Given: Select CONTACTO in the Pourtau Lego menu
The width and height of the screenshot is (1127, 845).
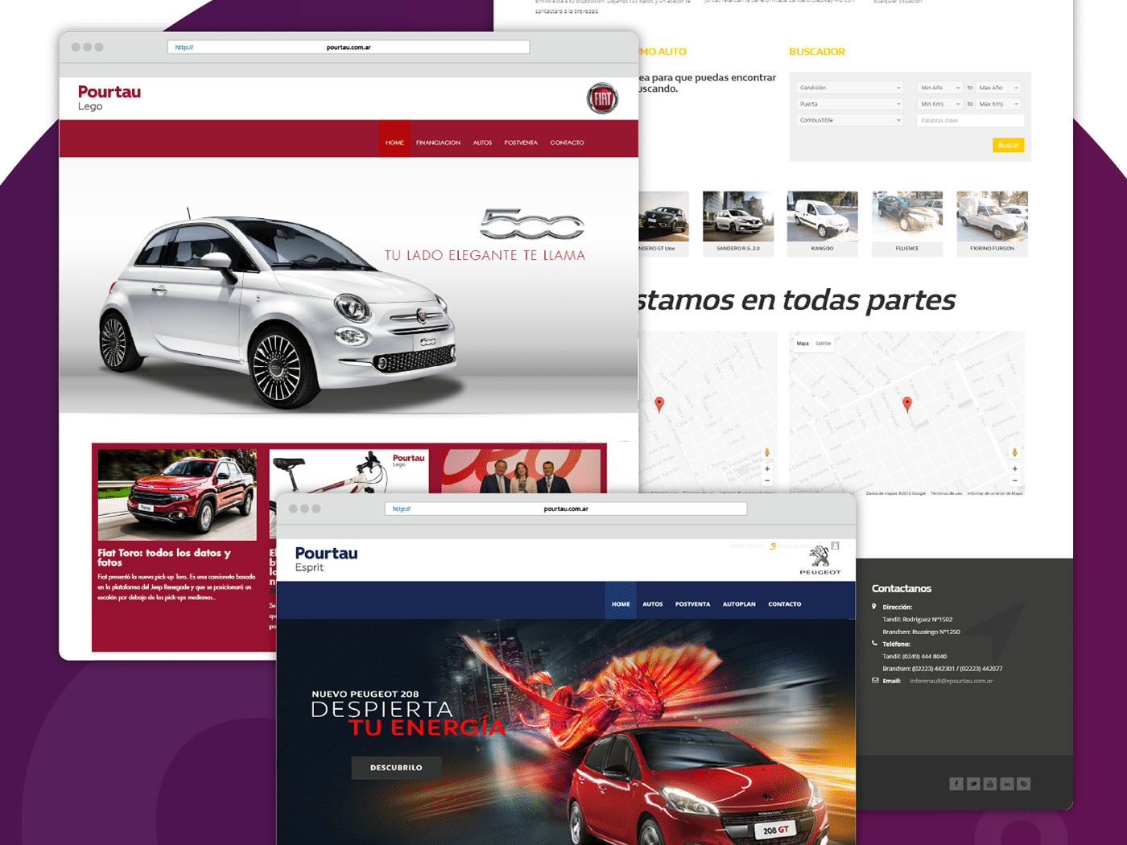Looking at the screenshot, I should coord(567,142).
